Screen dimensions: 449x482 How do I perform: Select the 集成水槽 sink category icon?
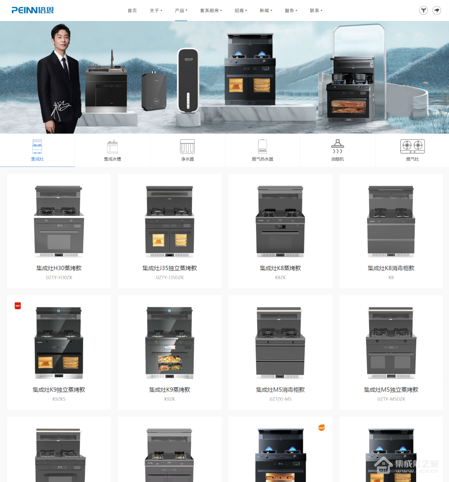(112, 146)
